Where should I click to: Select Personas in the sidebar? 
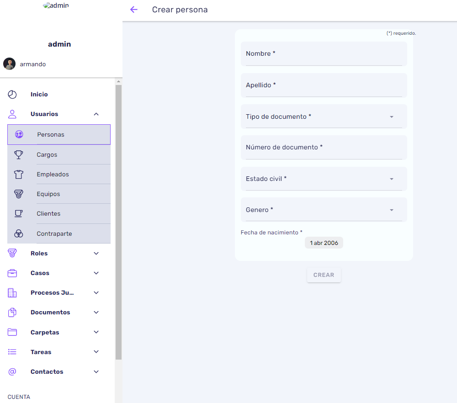click(59, 134)
